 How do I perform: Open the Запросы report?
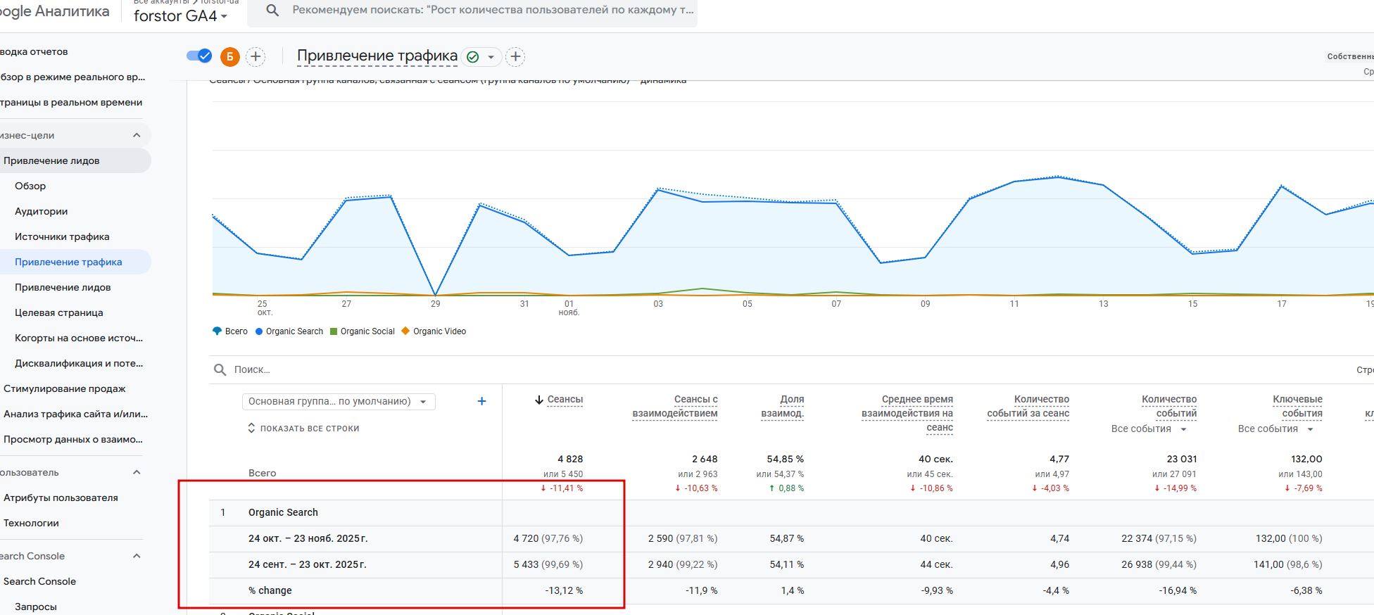coord(36,607)
